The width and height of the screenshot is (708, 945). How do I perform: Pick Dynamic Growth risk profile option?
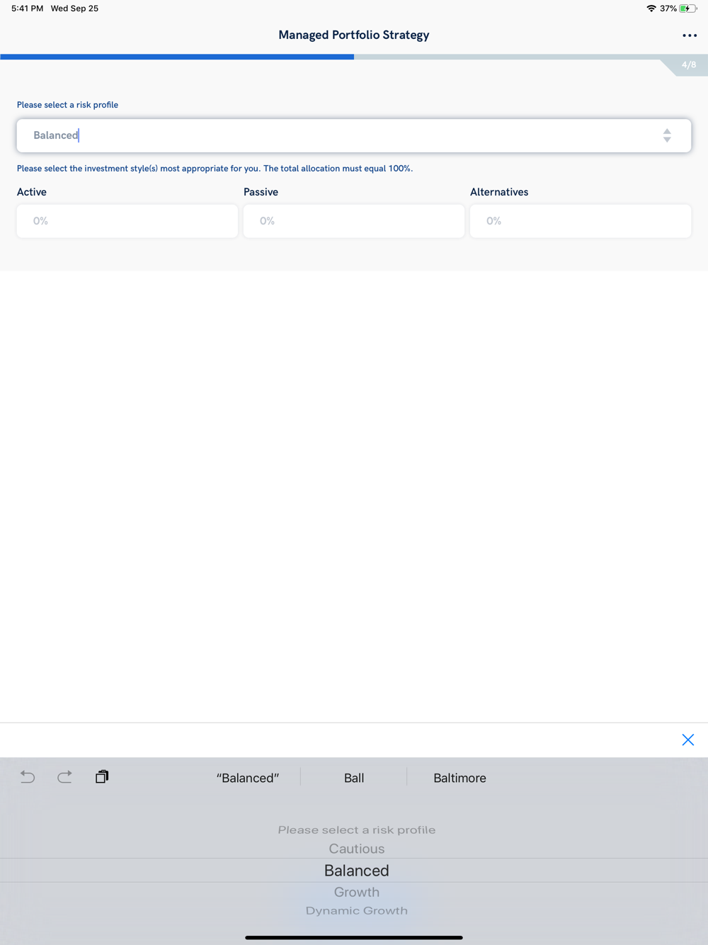point(356,911)
